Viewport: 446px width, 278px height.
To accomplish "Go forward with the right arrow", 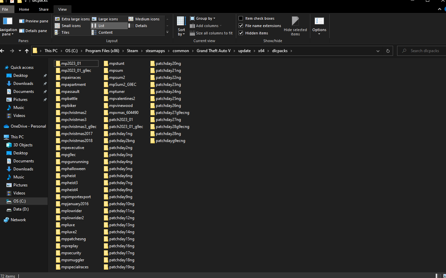I will tap(12, 51).
